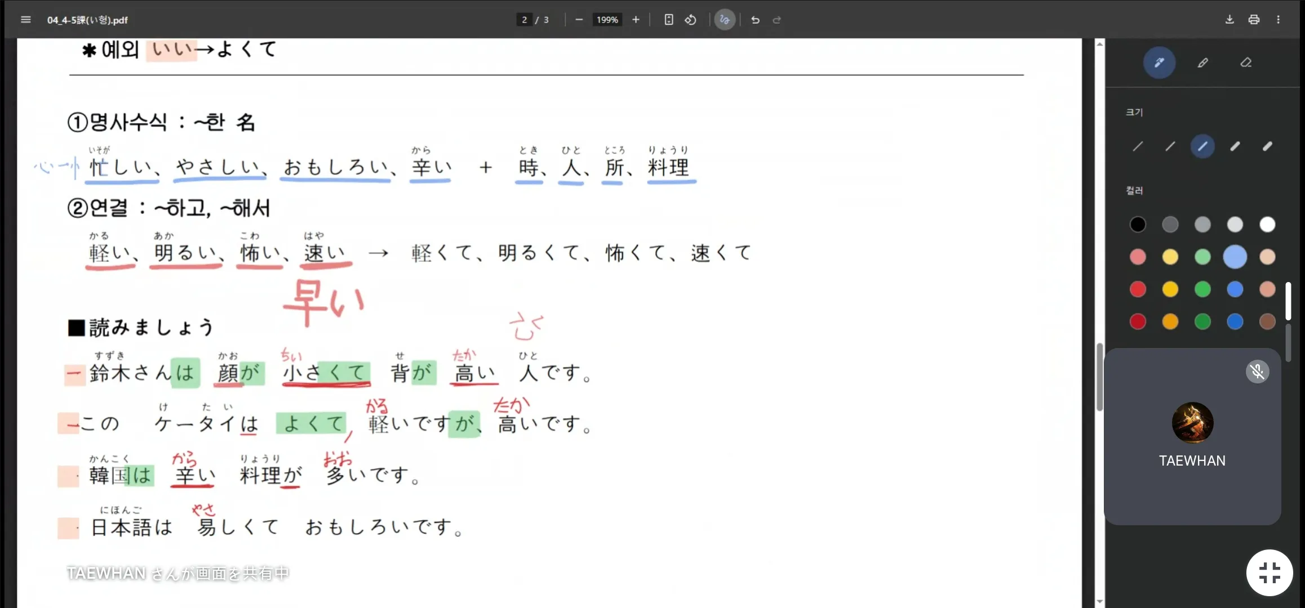Choose the selected middle pen size
Image resolution: width=1305 pixels, height=608 pixels.
coord(1202,146)
